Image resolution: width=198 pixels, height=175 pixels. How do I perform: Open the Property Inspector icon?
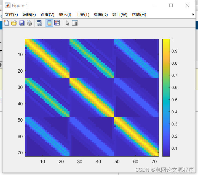pyautogui.click(x=75, y=23)
